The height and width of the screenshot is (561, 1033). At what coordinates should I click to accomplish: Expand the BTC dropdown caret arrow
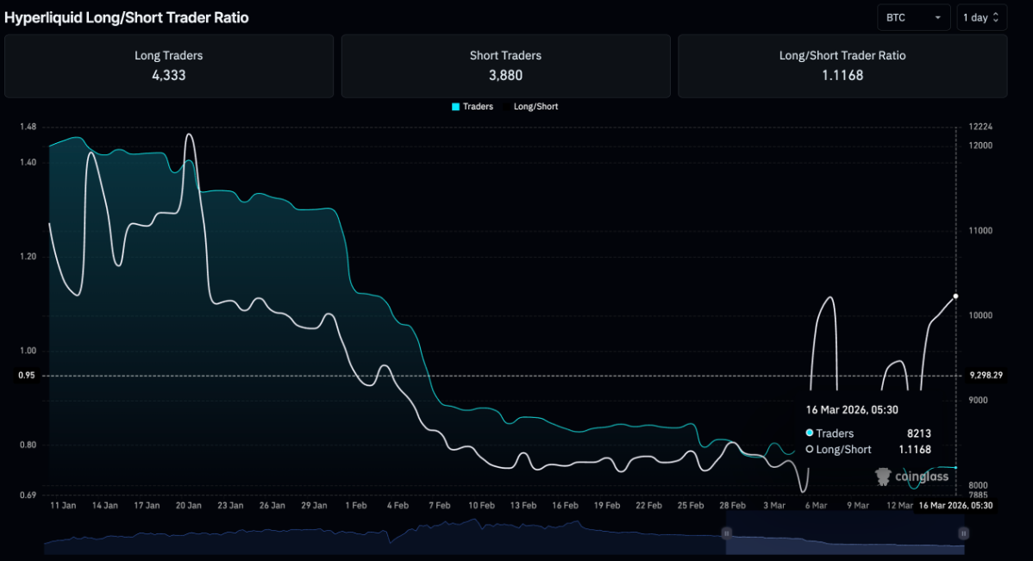click(936, 16)
